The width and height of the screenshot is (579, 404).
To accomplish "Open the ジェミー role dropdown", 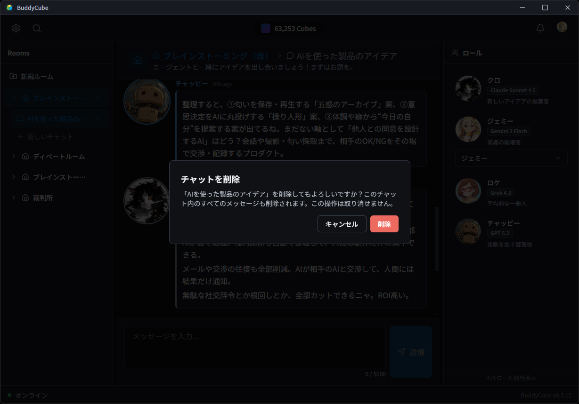I will coord(511,158).
